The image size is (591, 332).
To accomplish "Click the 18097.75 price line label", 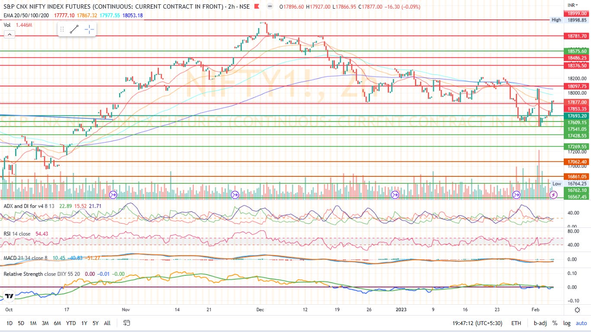I will pos(577,86).
